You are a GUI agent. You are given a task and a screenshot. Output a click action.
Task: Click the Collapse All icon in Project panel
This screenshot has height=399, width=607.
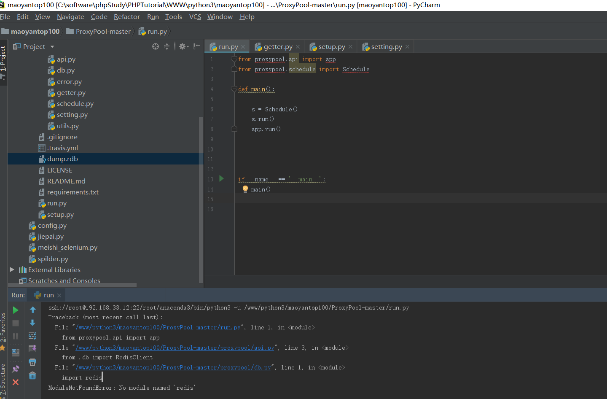point(167,46)
